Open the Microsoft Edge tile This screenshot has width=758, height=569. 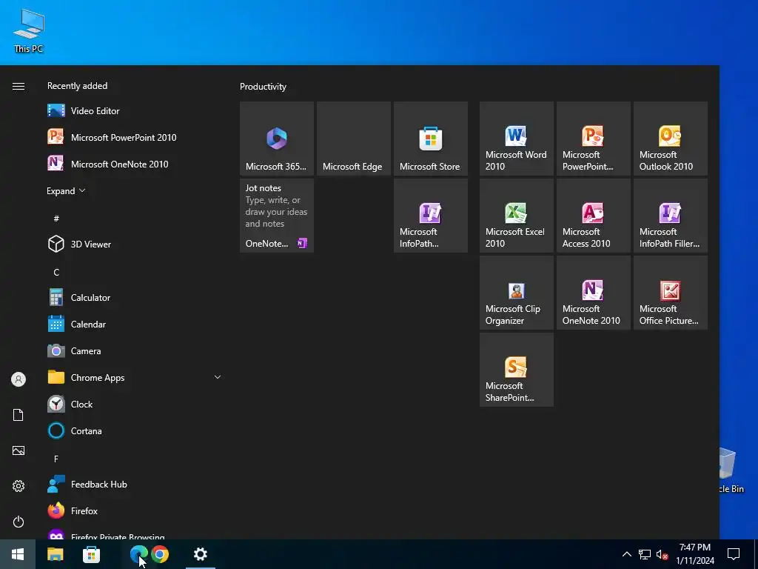353,139
